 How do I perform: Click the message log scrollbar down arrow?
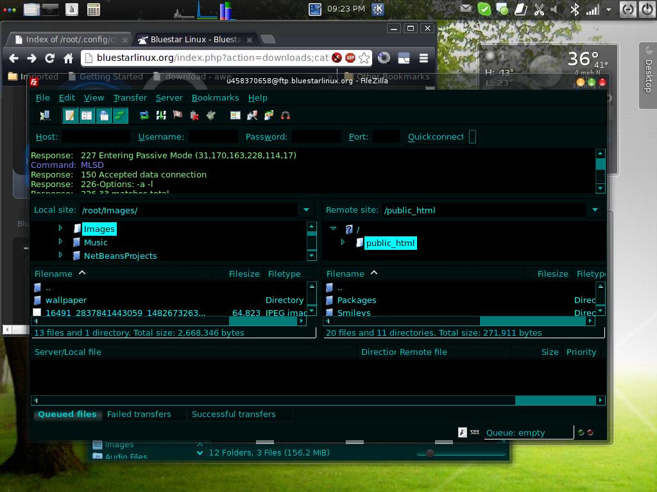(600, 188)
